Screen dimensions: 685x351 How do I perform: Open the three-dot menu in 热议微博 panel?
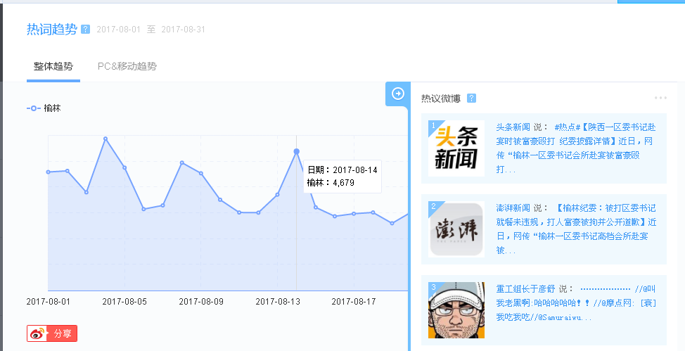point(660,98)
